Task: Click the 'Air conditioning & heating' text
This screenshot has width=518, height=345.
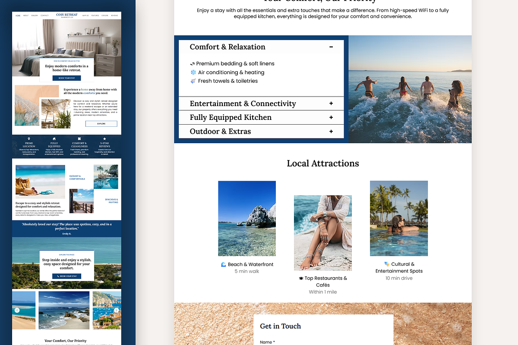Action: click(x=231, y=72)
